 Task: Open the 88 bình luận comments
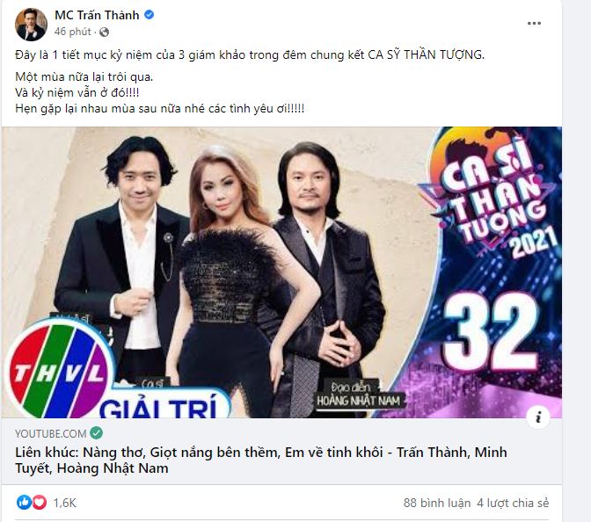pyautogui.click(x=437, y=503)
